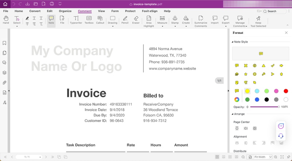Open the Bookmarks panel in left sidebar
The image size is (292, 161).
[4, 43]
